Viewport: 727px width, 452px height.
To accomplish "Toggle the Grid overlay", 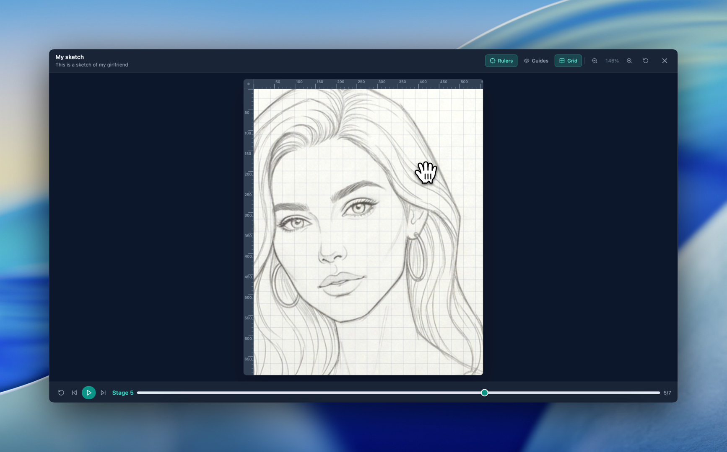I will point(569,61).
